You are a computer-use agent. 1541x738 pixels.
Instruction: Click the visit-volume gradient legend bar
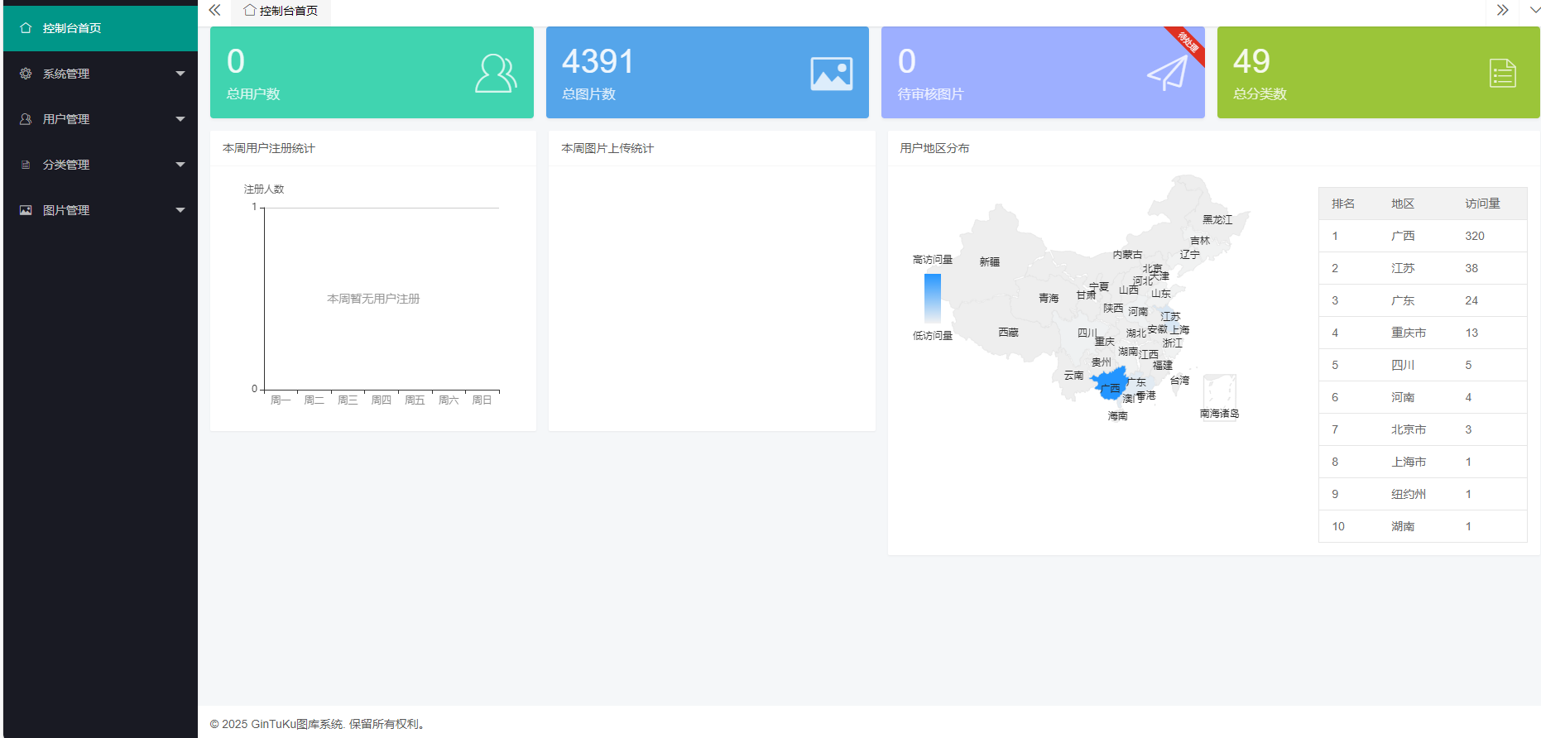coord(933,298)
